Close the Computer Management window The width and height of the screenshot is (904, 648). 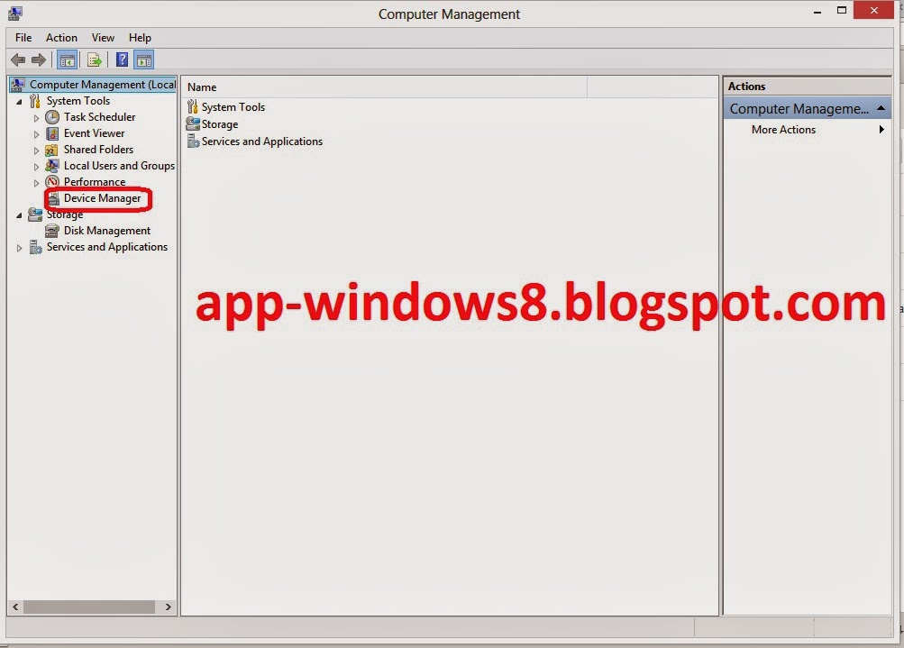pos(874,11)
